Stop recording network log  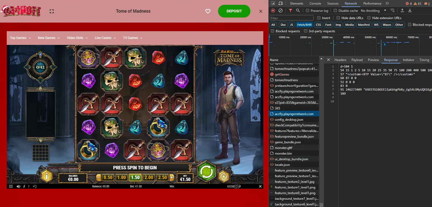(273, 10)
